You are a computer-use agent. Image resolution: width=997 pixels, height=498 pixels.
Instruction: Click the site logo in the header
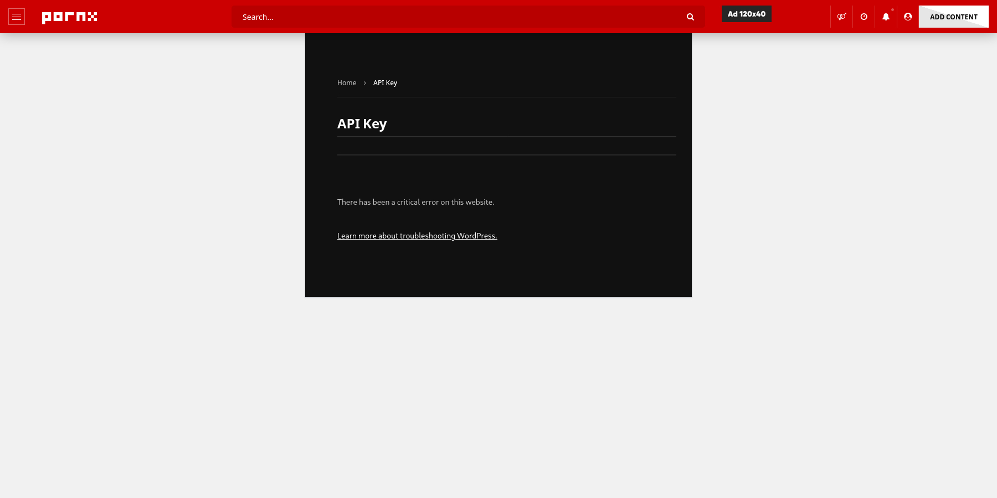[69, 17]
